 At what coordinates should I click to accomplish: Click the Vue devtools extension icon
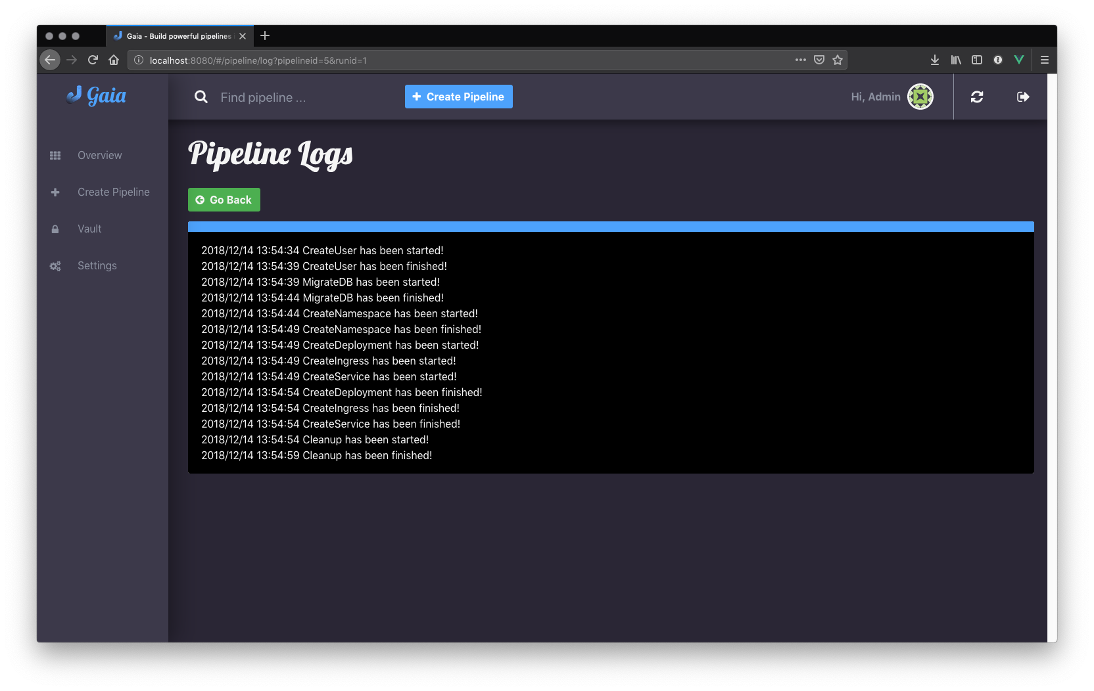tap(1019, 60)
